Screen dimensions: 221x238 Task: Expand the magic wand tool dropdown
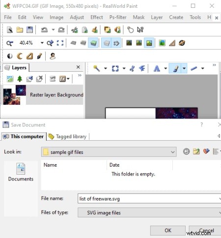tap(106, 68)
